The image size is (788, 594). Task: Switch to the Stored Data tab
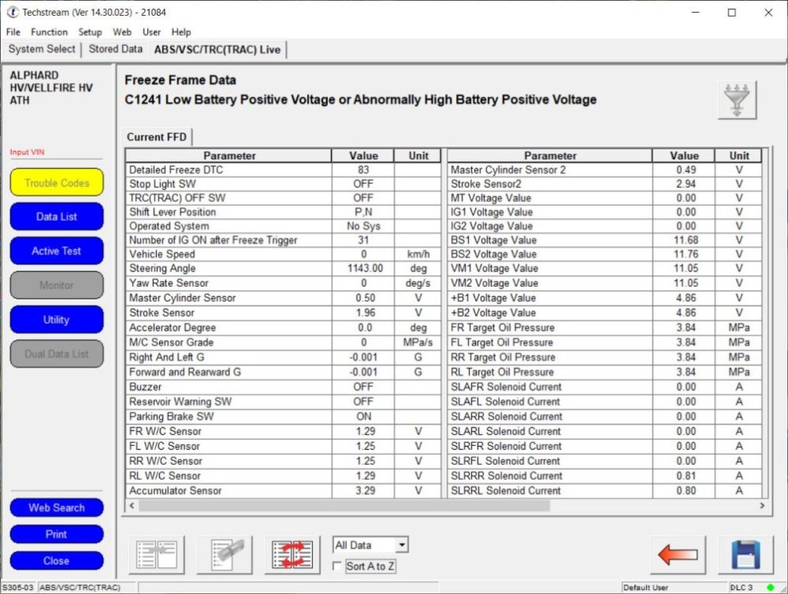(x=116, y=49)
